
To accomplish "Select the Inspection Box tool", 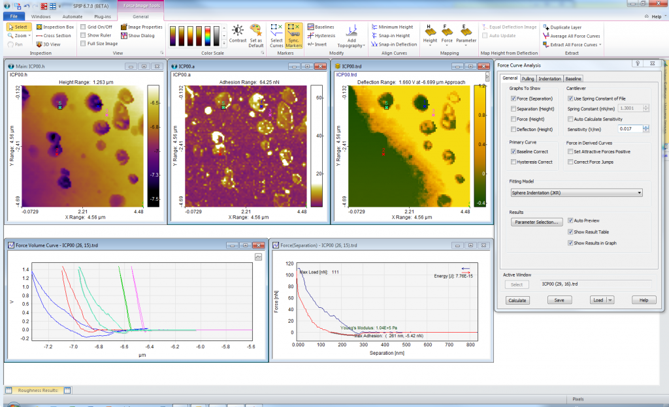I will [56, 27].
